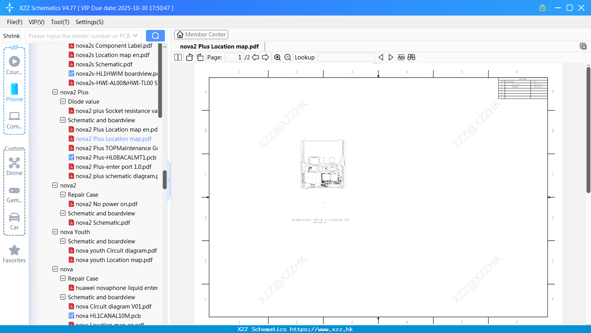Select nova2 Plus Location map.pdf tab
Image resolution: width=591 pixels, height=333 pixels.
(219, 46)
